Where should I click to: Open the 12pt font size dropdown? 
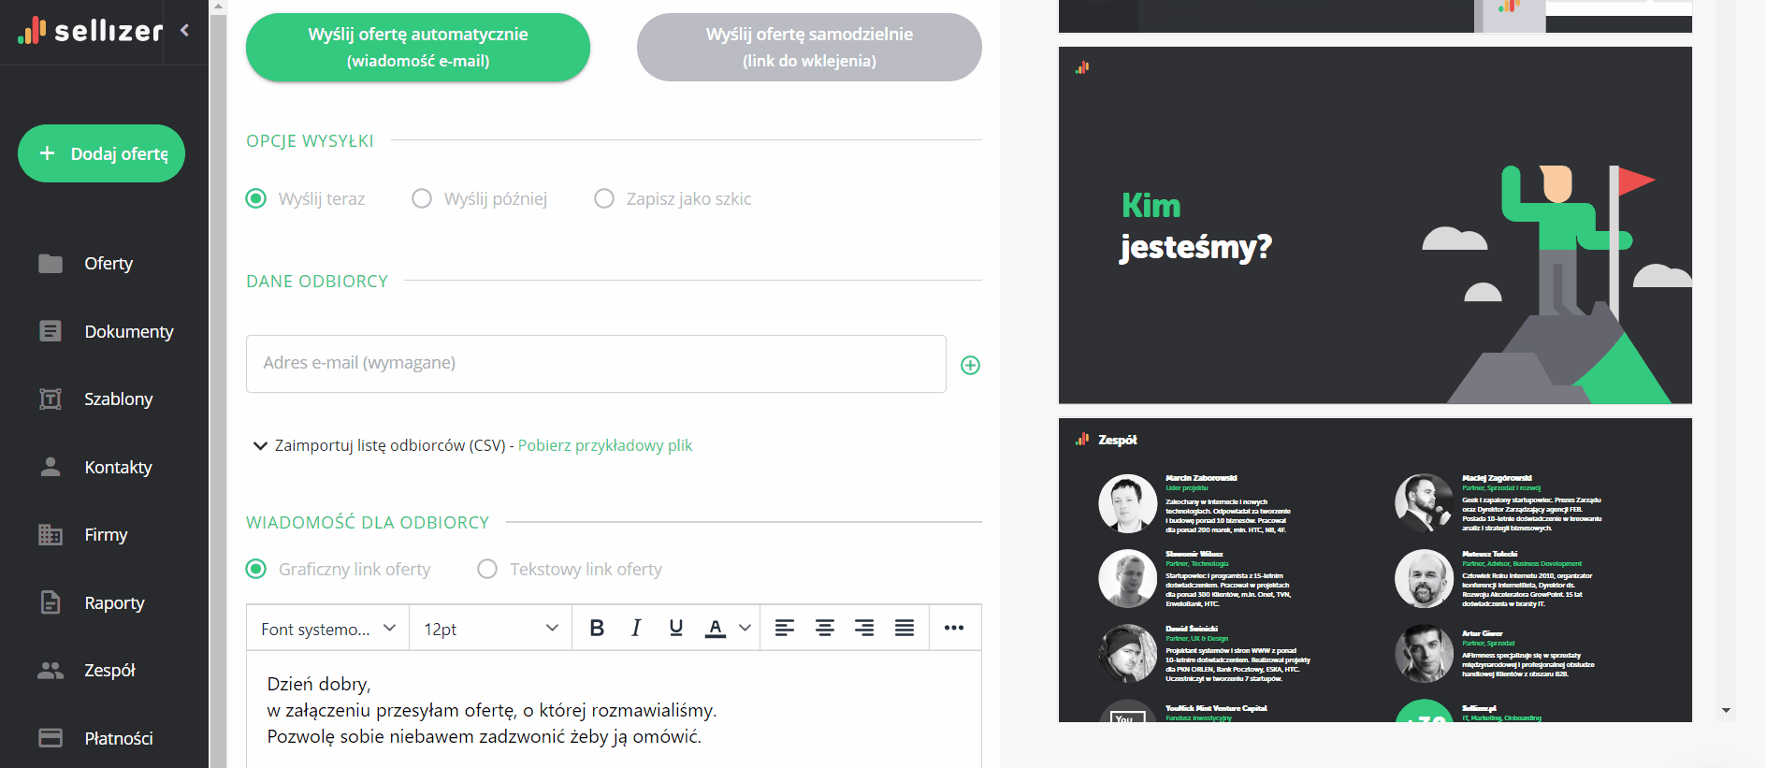(490, 629)
